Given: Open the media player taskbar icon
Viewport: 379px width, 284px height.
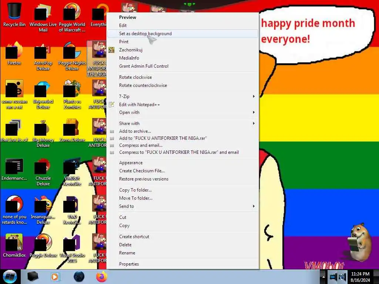Looking at the screenshot, I should (x=55, y=277).
